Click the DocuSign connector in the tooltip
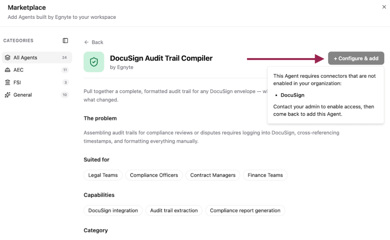 pos(292,95)
